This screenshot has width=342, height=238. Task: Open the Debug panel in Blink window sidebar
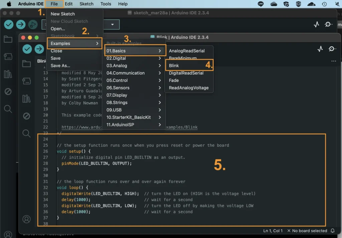(x=26, y=116)
